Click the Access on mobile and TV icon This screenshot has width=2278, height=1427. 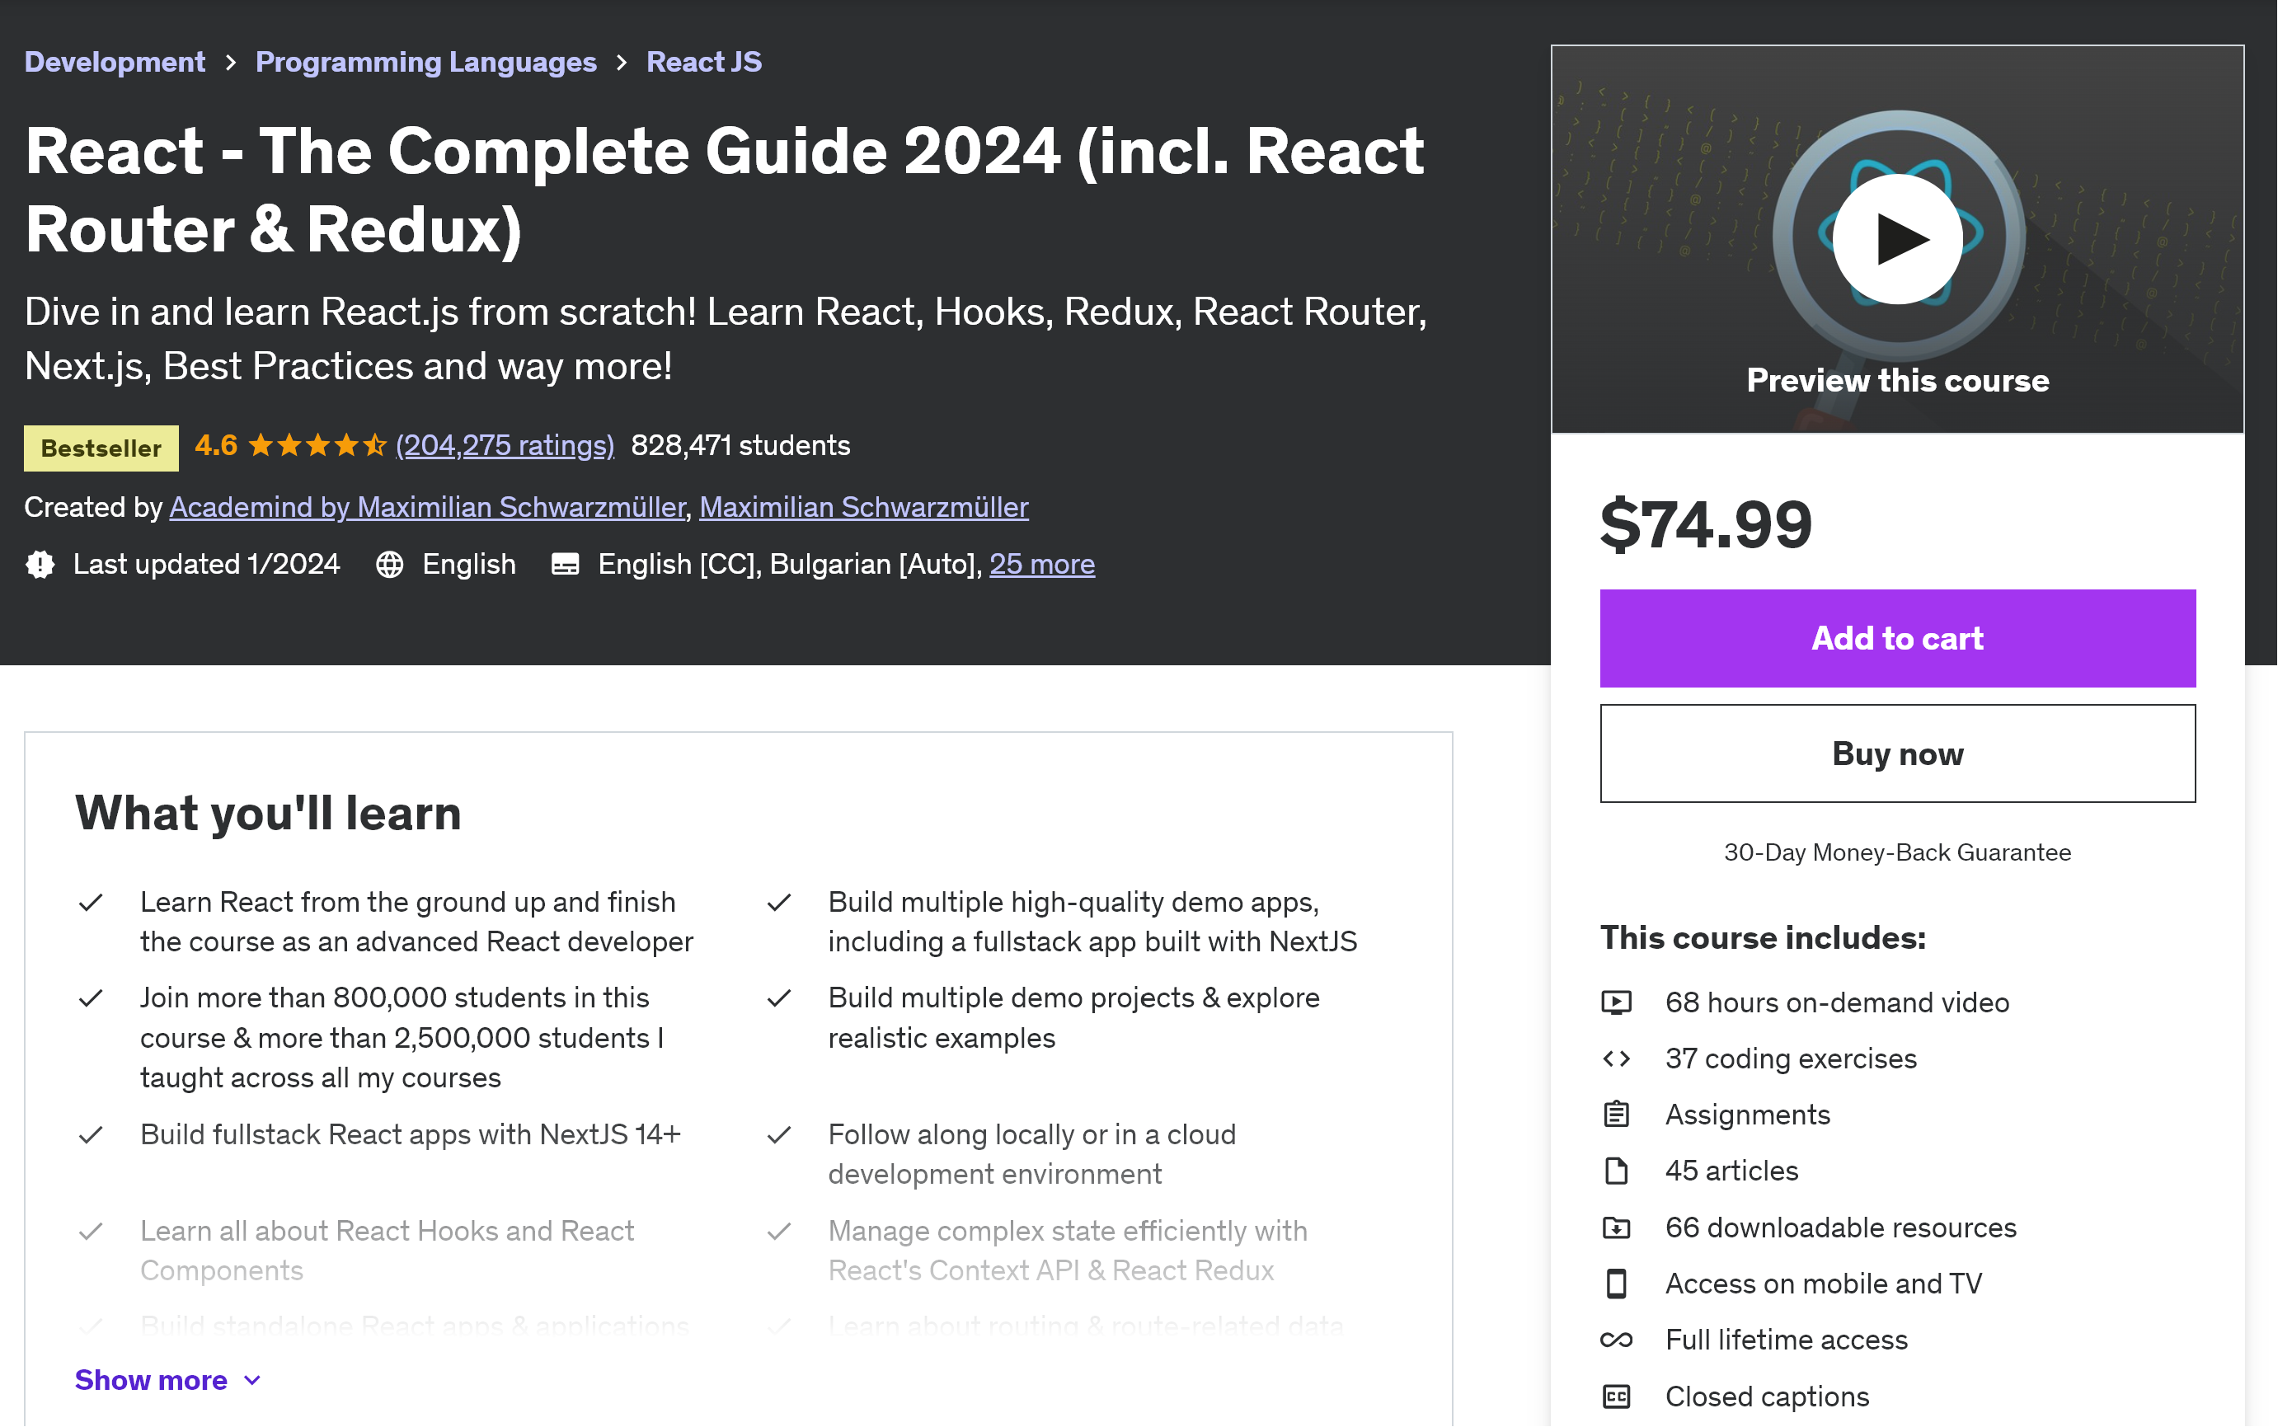pyautogui.click(x=1616, y=1283)
